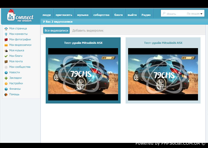
Task: Click the house icon beside Моя страница
Action: click(6, 29)
